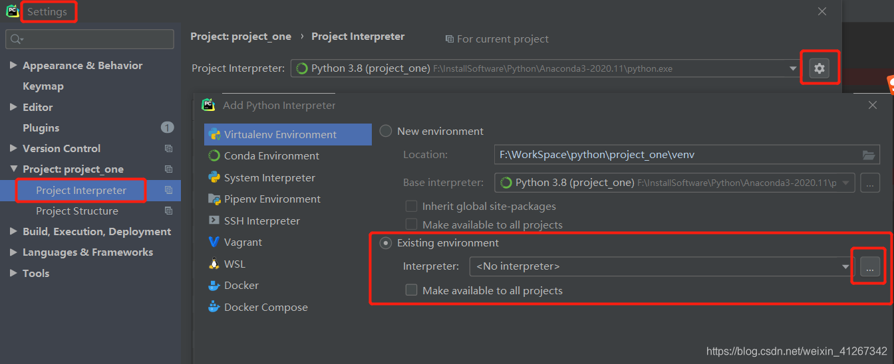The height and width of the screenshot is (364, 894).
Task: Expand Appearance & Behavior in Settings tree
Action: coord(13,65)
